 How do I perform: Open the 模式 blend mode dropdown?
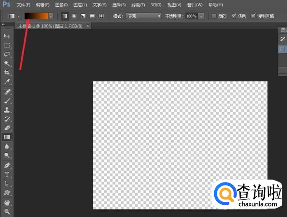pyautogui.click(x=143, y=16)
